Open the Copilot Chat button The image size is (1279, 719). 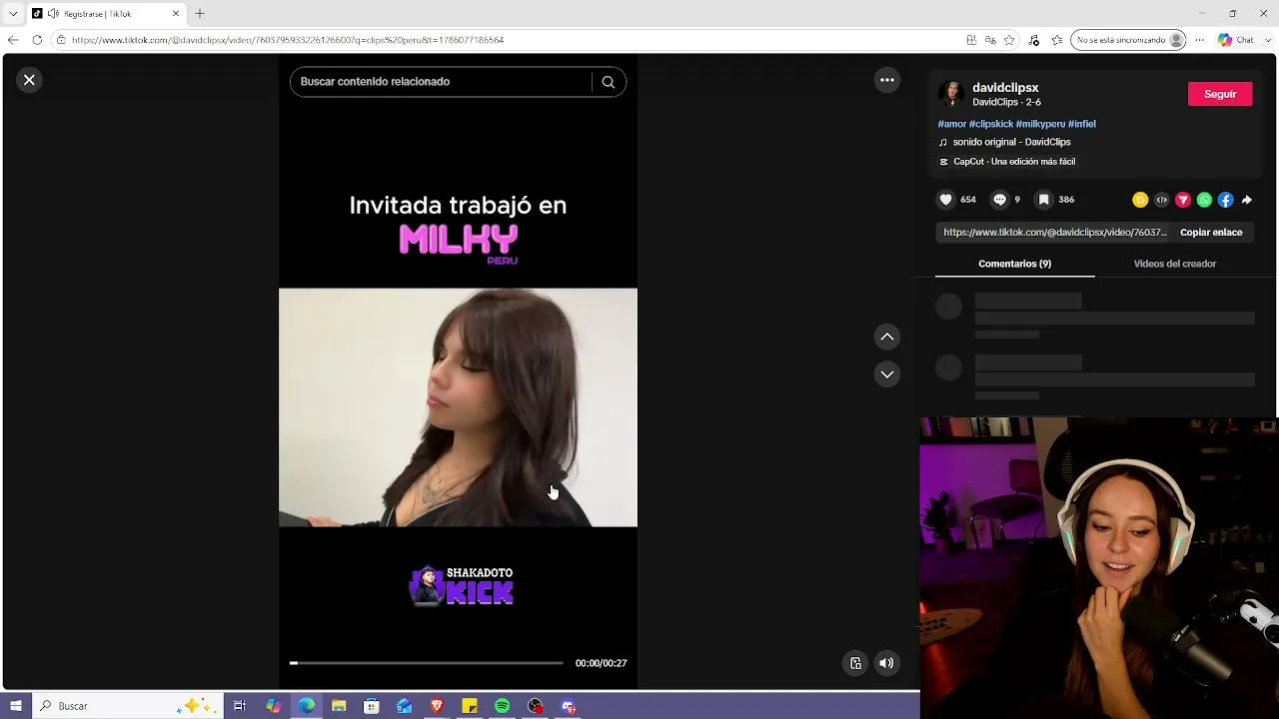coord(1236,40)
